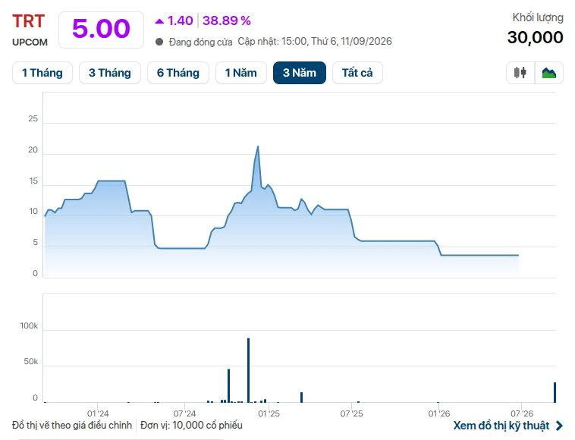575x440 pixels.
Task: Click the Đồ thị vẽ theo giá điều chỉnh note
Action: [x=72, y=425]
